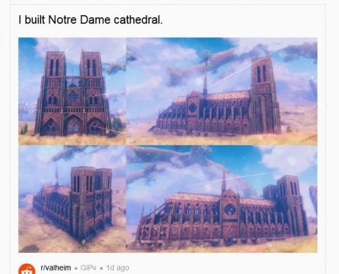The width and height of the screenshot is (339, 274).
Task: Click the spire in the top-right image
Action: coord(206,77)
